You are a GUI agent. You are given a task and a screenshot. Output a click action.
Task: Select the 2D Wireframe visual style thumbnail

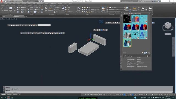point(127,19)
